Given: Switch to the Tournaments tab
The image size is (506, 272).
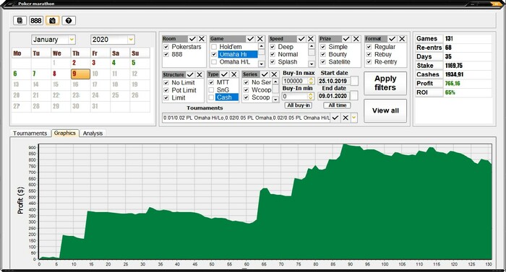Looking at the screenshot, I should coord(30,133).
